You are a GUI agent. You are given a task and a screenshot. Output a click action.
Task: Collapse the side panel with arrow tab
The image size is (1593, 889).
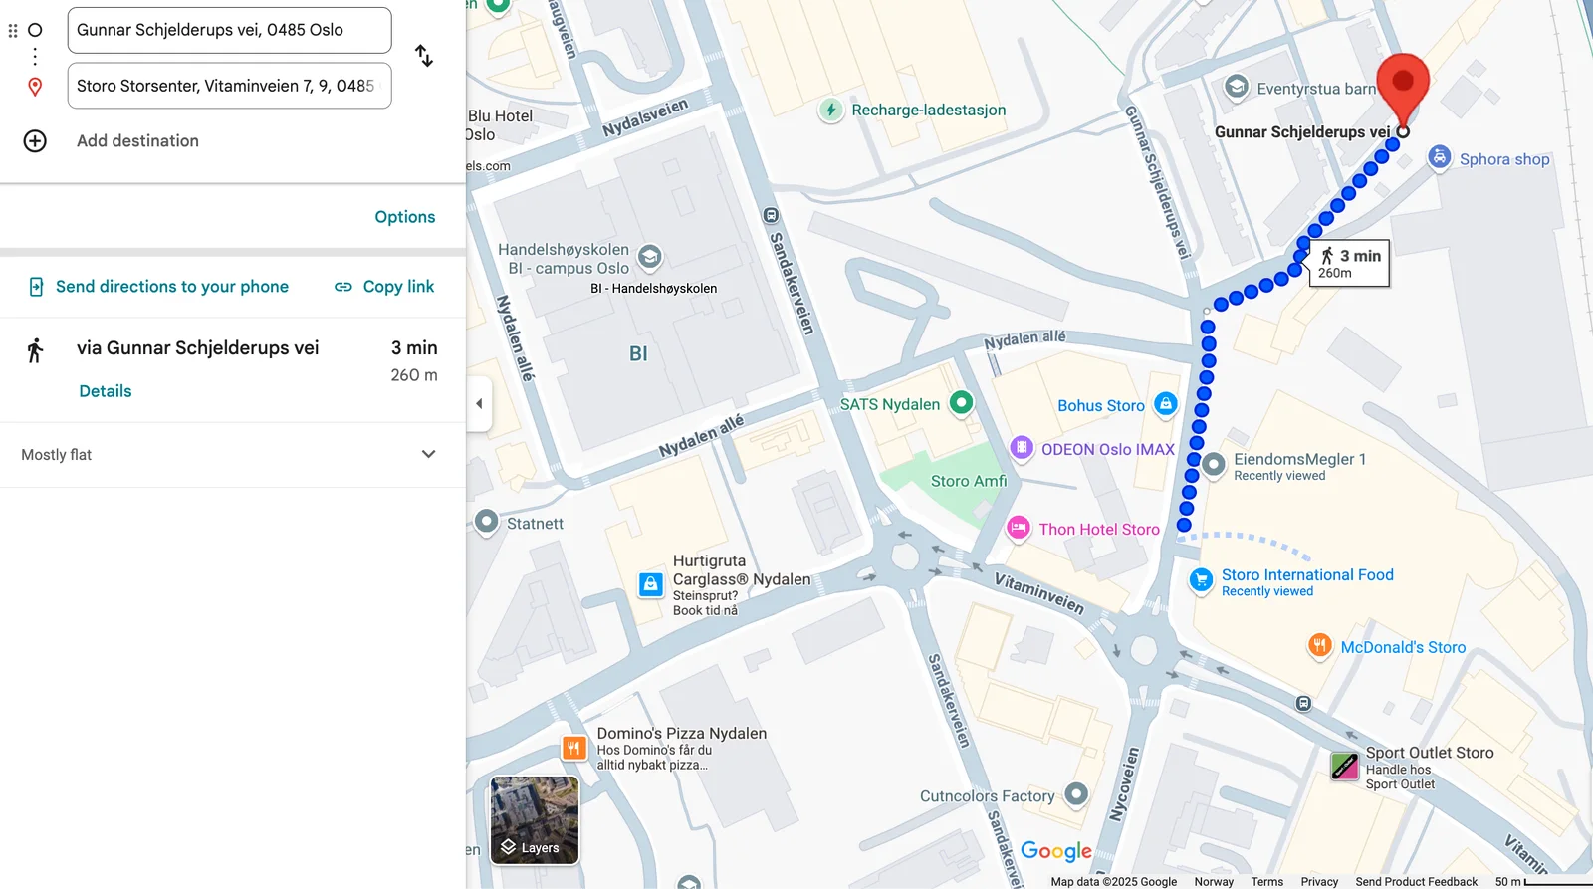click(479, 404)
